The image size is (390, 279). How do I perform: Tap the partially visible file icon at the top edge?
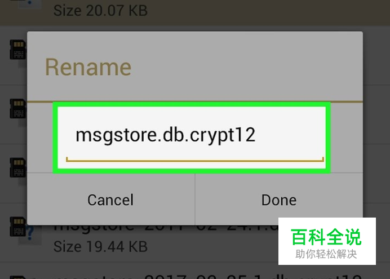tap(30, 4)
